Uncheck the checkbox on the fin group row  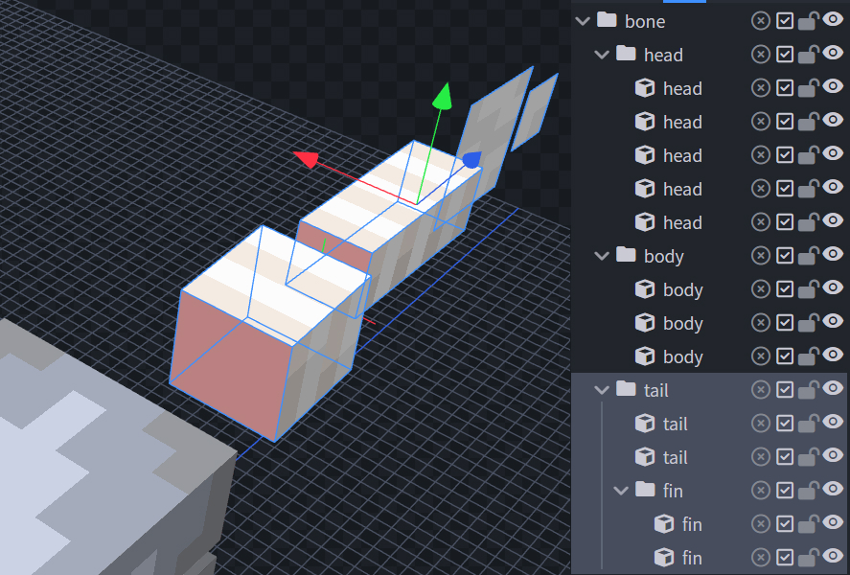click(x=785, y=491)
